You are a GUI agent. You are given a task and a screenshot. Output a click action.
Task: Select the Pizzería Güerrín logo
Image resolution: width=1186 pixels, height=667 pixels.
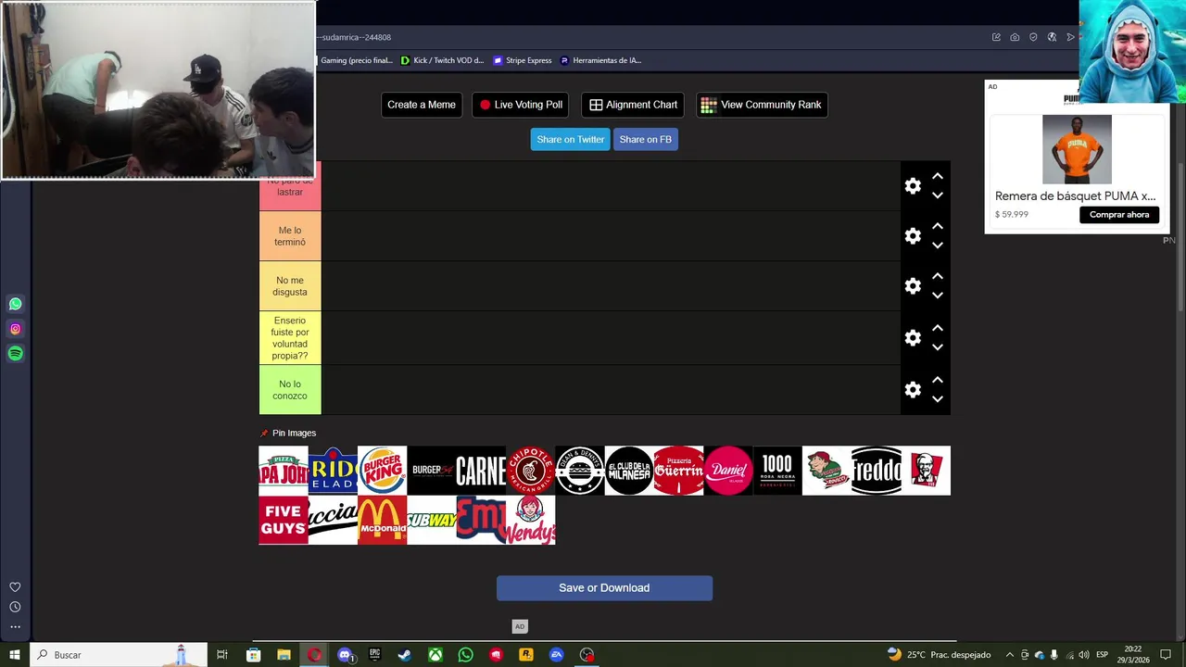pyautogui.click(x=678, y=471)
